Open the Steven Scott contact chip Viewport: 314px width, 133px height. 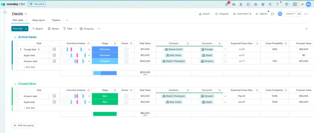point(174,49)
